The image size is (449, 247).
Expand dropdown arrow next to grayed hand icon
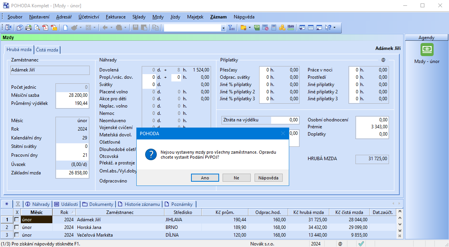point(80,28)
